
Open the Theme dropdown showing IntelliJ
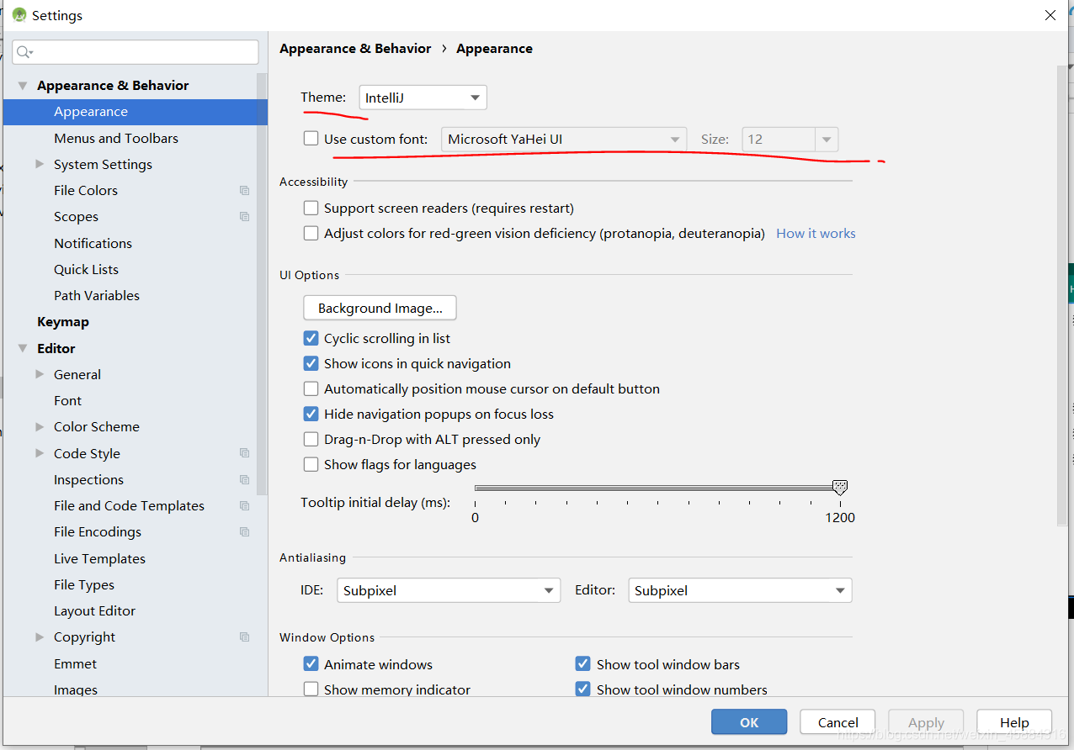423,98
